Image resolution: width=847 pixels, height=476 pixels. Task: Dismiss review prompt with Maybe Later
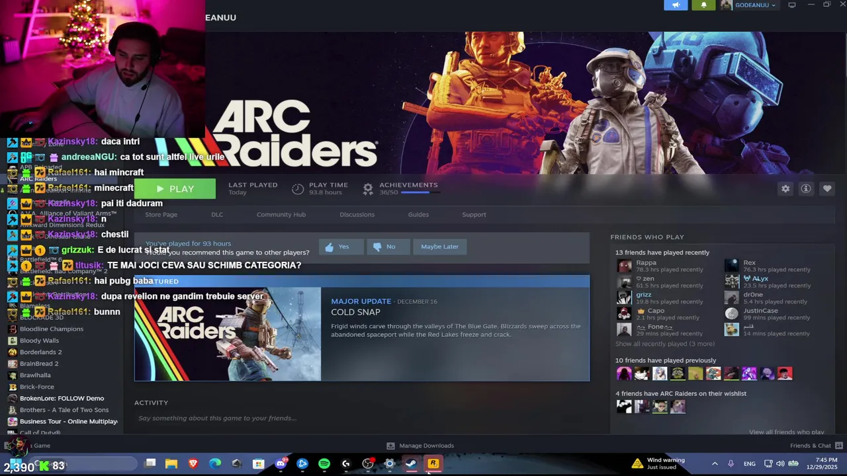tap(439, 247)
